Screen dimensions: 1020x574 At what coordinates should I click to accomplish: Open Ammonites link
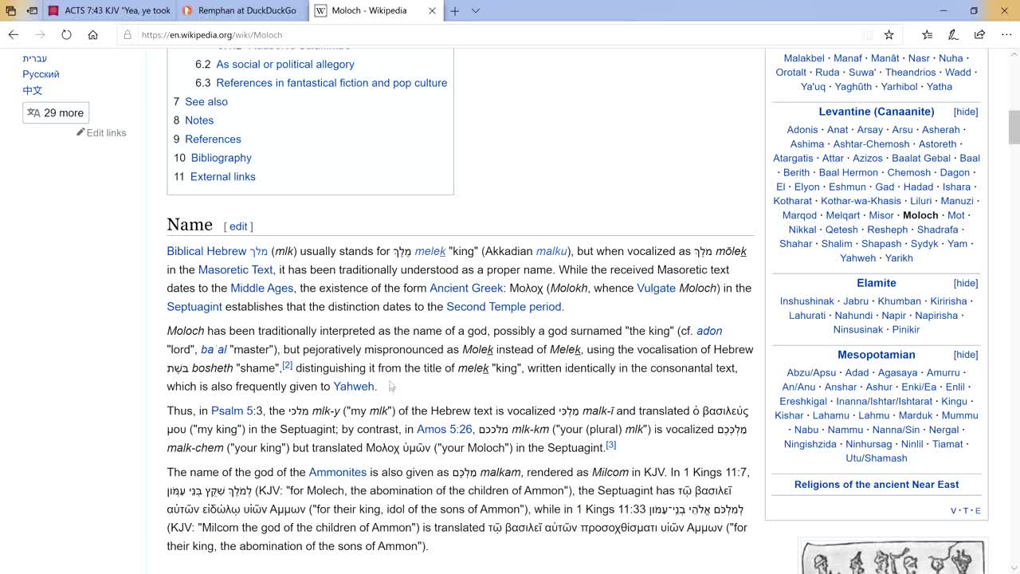tap(338, 472)
